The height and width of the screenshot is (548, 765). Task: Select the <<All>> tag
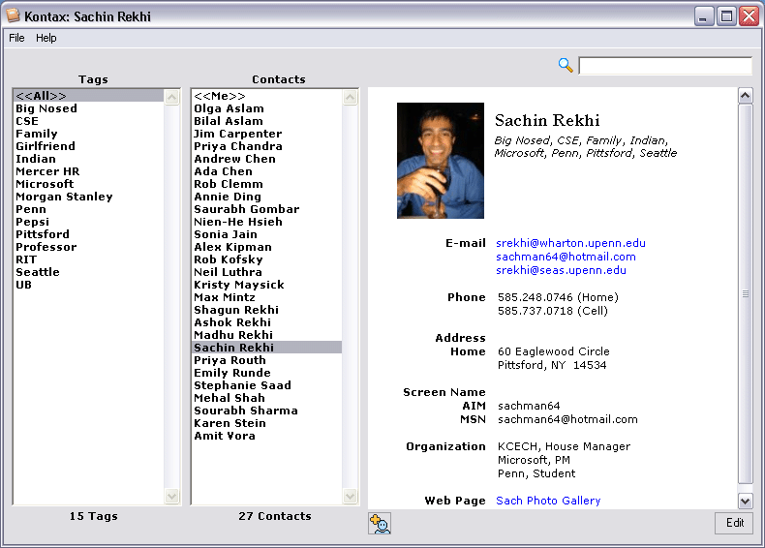click(88, 96)
